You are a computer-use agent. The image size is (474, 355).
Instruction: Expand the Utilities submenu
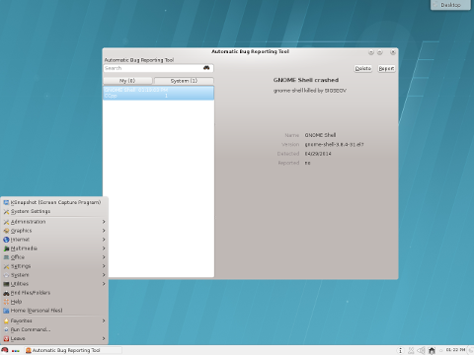tap(55, 284)
